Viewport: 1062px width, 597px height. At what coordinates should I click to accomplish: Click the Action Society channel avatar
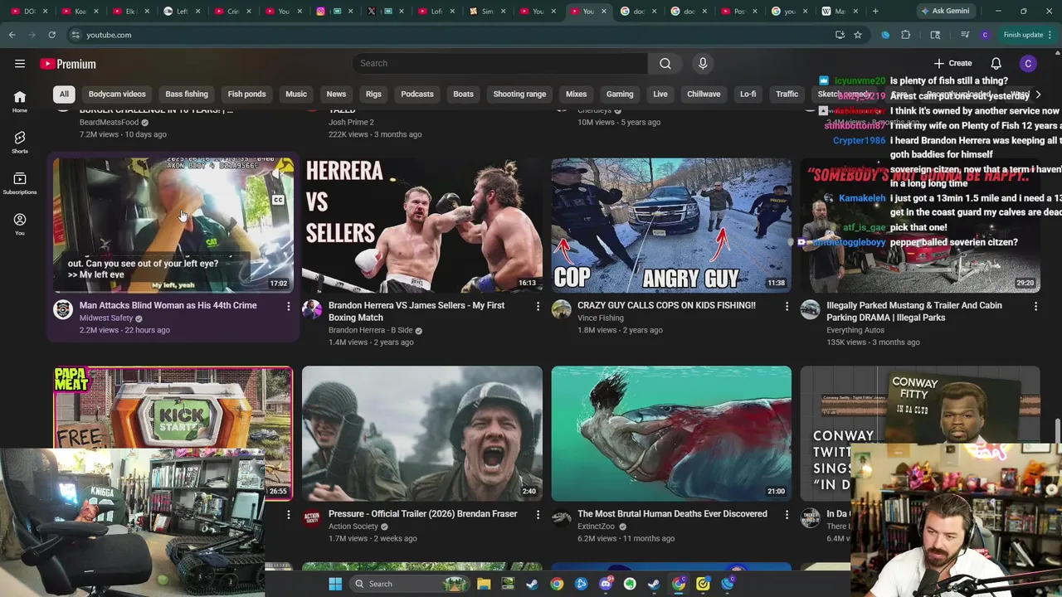[x=312, y=518]
